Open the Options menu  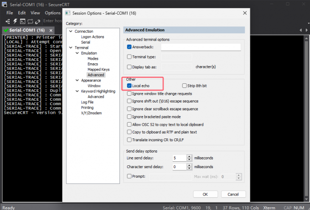(x=52, y=13)
